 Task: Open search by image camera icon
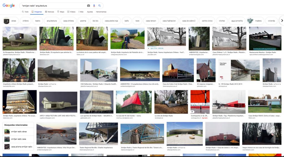click(x=88, y=6)
